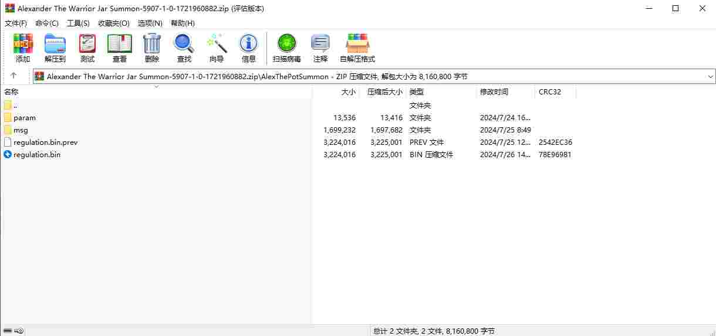Click the parent folder ".." icon
Screen dimensions: 716x336
(8, 105)
